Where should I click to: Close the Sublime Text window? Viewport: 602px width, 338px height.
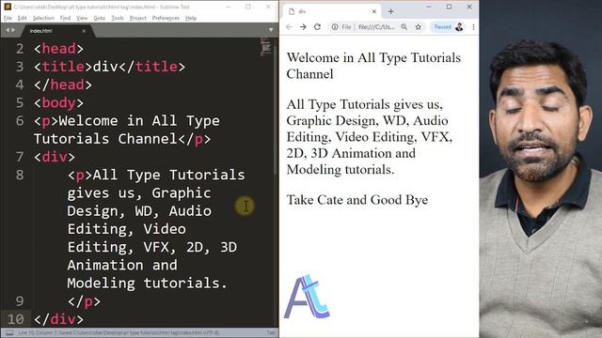[x=268, y=7]
